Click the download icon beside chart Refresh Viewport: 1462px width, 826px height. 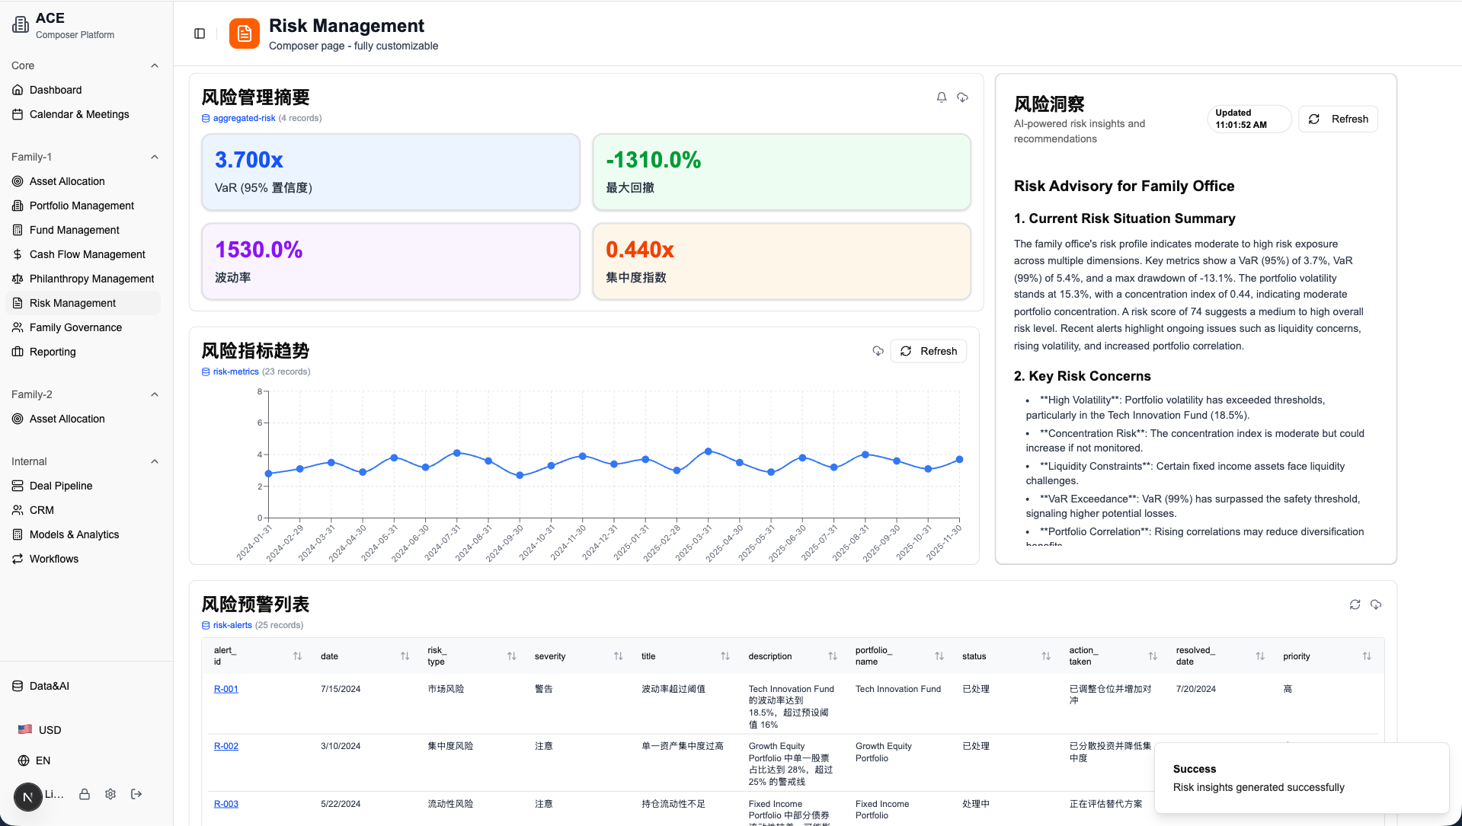coord(878,351)
